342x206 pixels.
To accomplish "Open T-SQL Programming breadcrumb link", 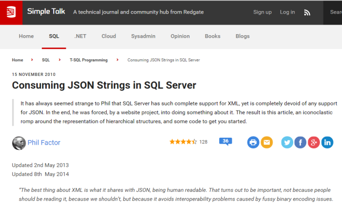I will 89,60.
